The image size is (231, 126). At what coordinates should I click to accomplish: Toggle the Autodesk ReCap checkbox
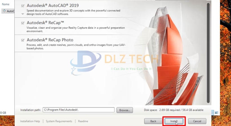23,23
